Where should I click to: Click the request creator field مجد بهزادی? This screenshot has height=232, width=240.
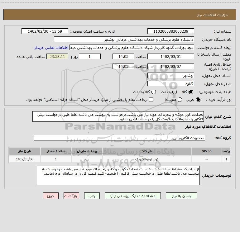pos(132,47)
